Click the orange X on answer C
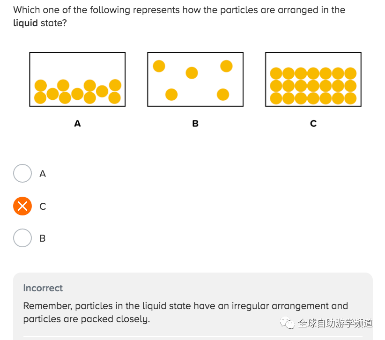 (22, 206)
